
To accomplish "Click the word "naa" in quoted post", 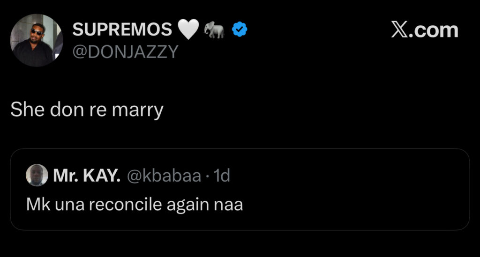I will tap(230, 204).
